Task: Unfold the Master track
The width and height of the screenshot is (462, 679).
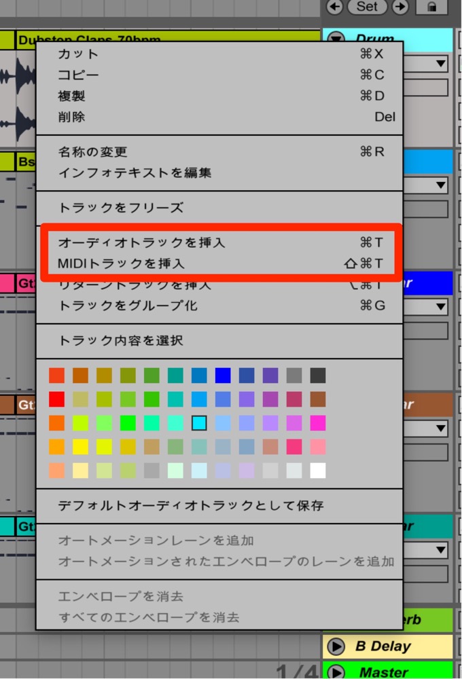Action: click(336, 672)
